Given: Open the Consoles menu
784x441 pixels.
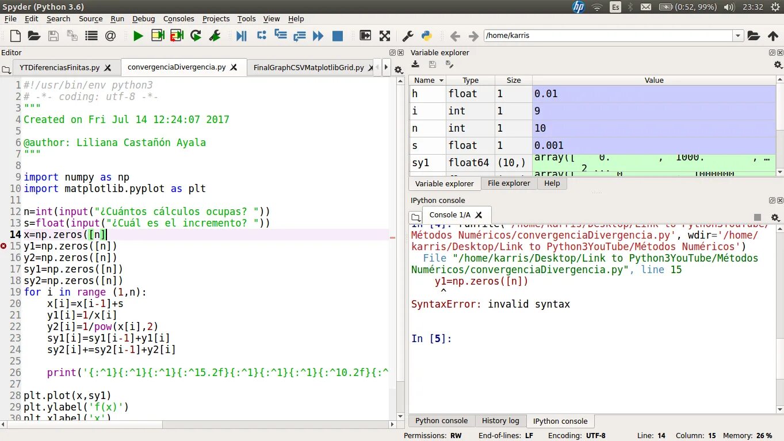Looking at the screenshot, I should pyautogui.click(x=178, y=18).
